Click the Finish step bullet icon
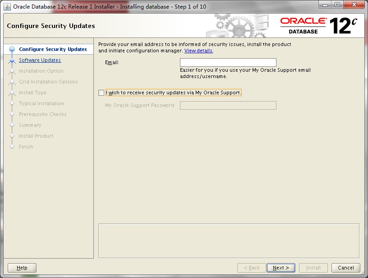368x278 pixels. (12, 147)
